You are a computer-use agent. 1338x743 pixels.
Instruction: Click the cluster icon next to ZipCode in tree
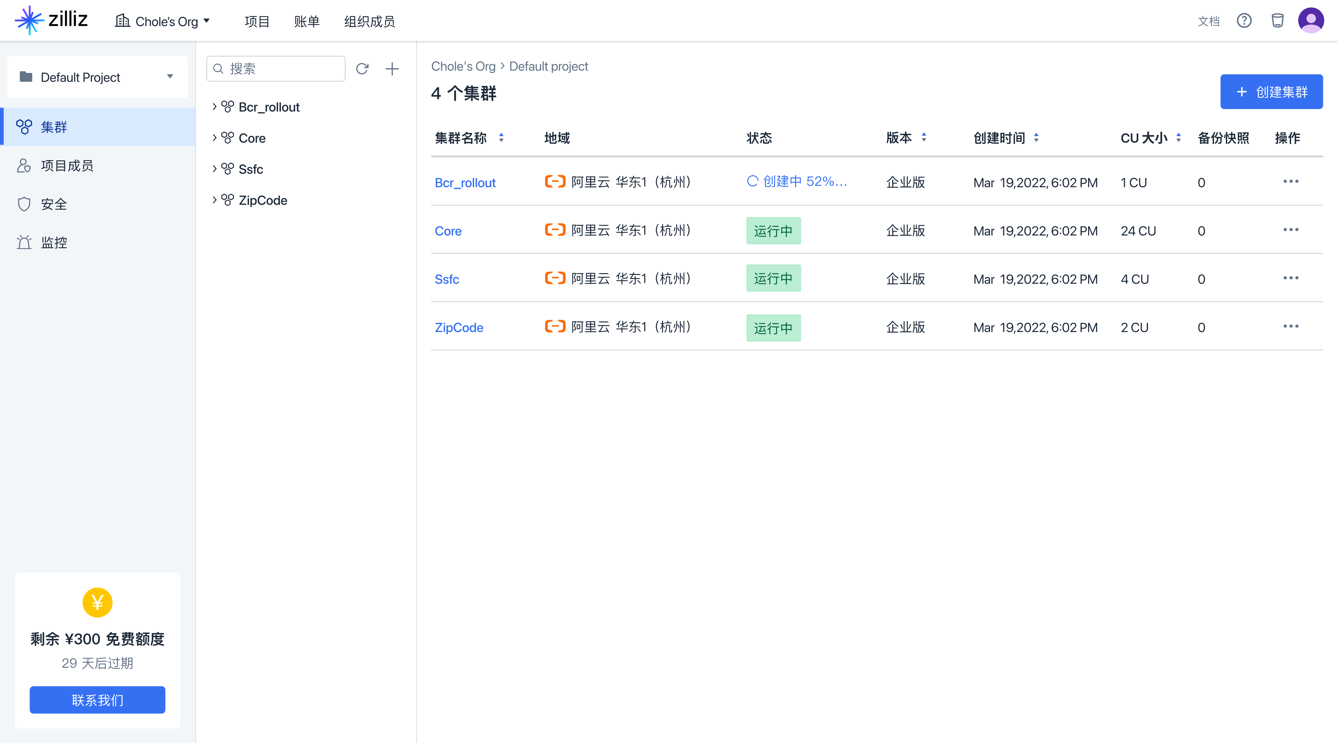click(x=227, y=200)
